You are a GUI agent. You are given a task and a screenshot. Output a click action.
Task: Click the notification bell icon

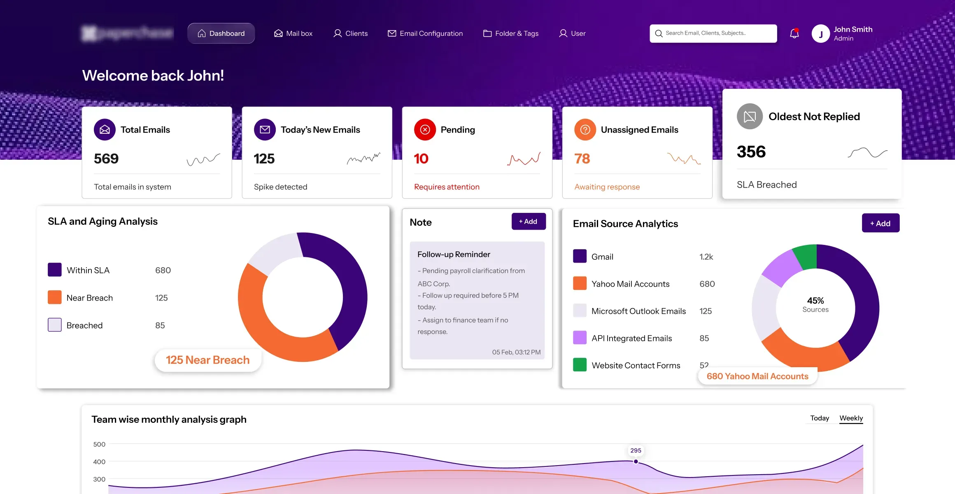(794, 33)
